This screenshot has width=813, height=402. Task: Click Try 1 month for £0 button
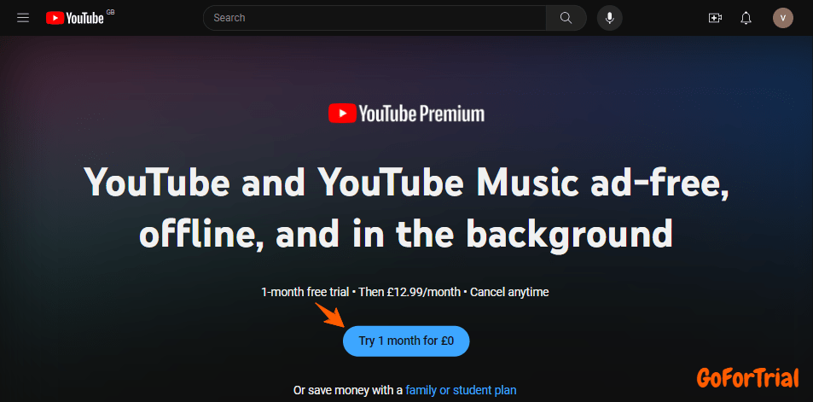coord(406,341)
